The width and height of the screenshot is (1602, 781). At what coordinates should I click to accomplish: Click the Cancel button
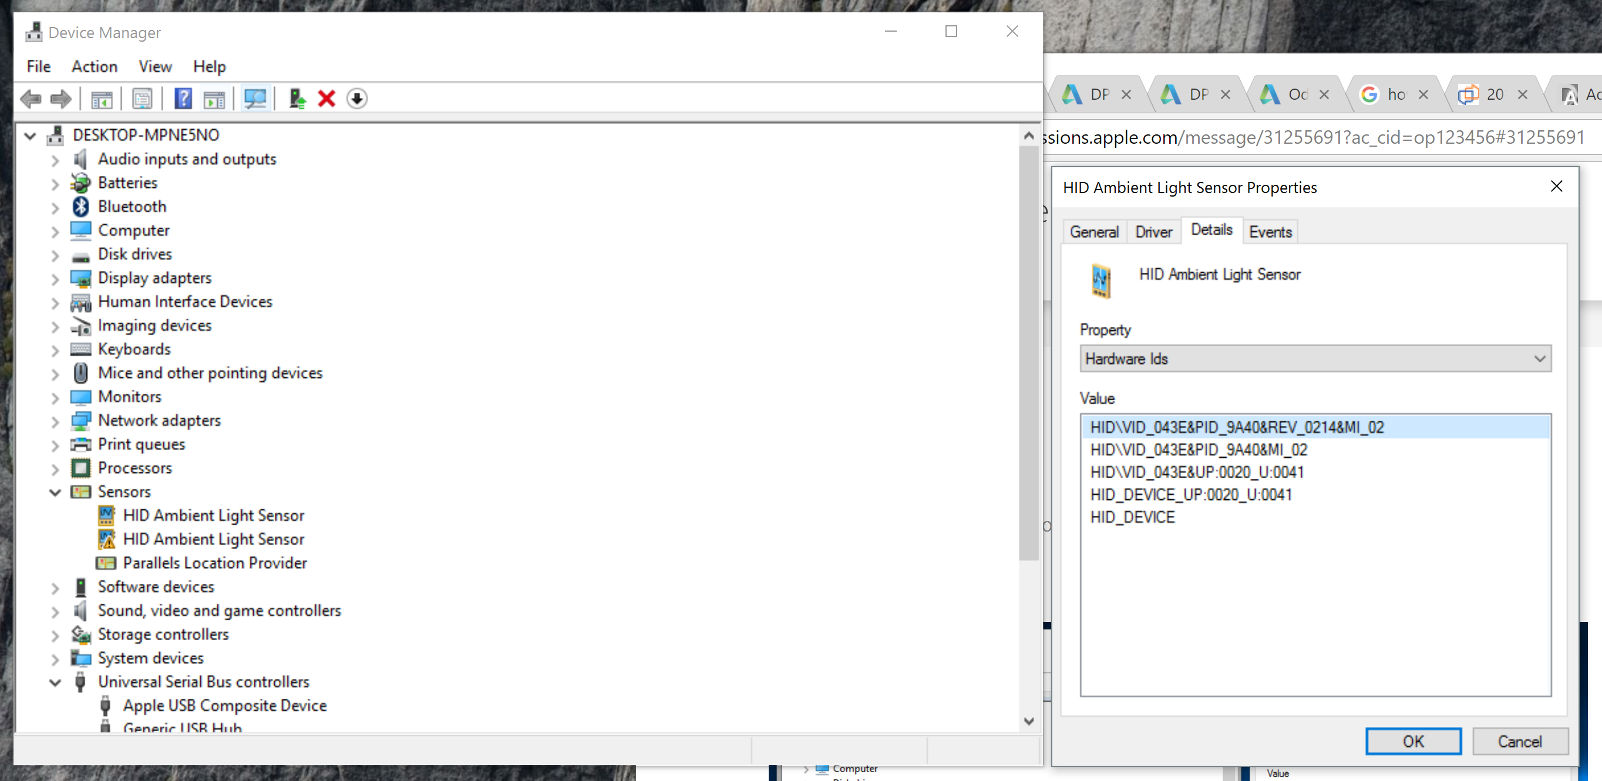pos(1519,741)
